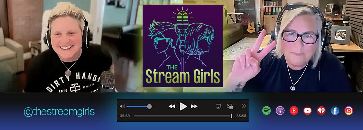363x130 pixels.
Task: Mute audio with the speaker icon
Action: tap(122, 106)
